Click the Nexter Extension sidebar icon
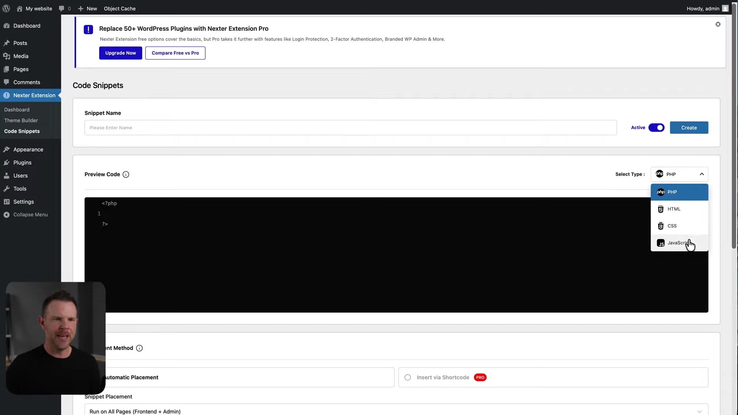 7,95
